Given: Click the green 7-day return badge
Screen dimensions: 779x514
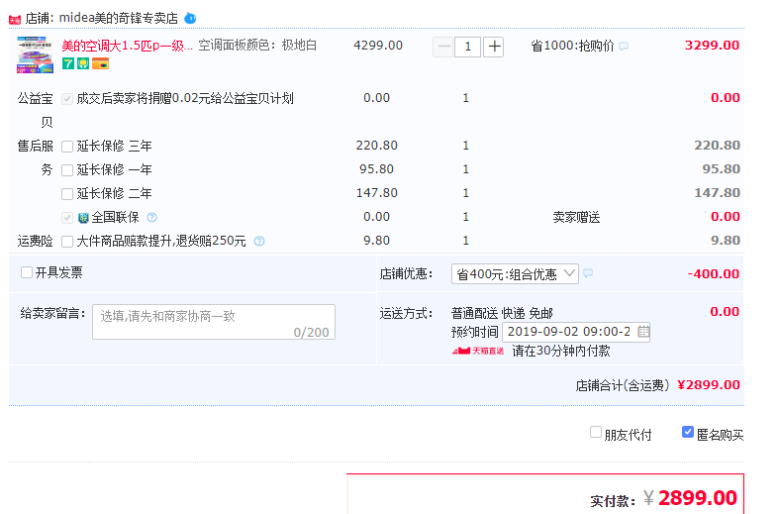Looking at the screenshot, I should pos(68,63).
